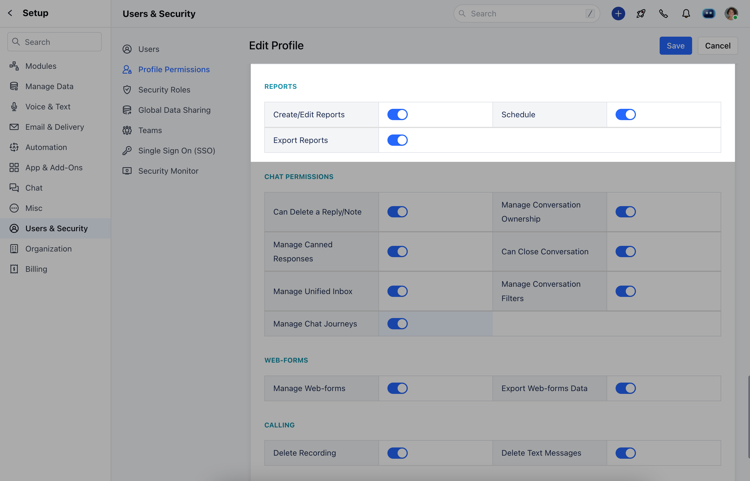Cancel editing the profile

click(718, 46)
